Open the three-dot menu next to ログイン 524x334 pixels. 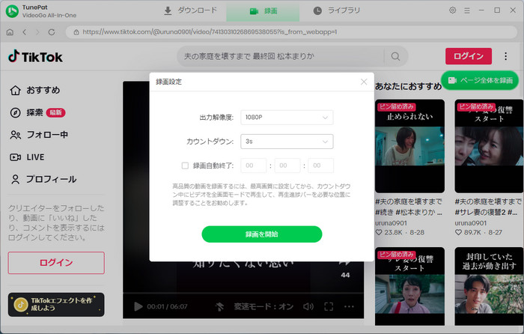(505, 56)
